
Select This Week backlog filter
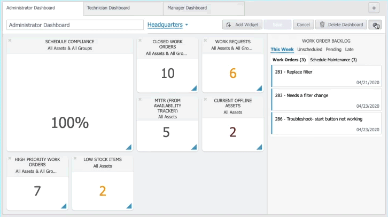point(282,50)
